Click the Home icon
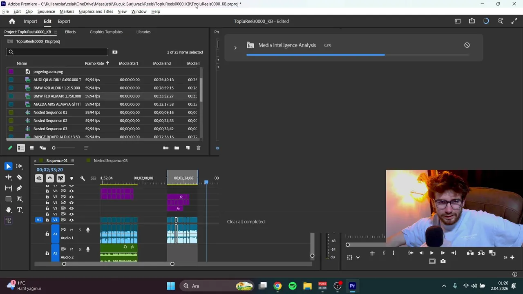The width and height of the screenshot is (523, 294). [12, 21]
